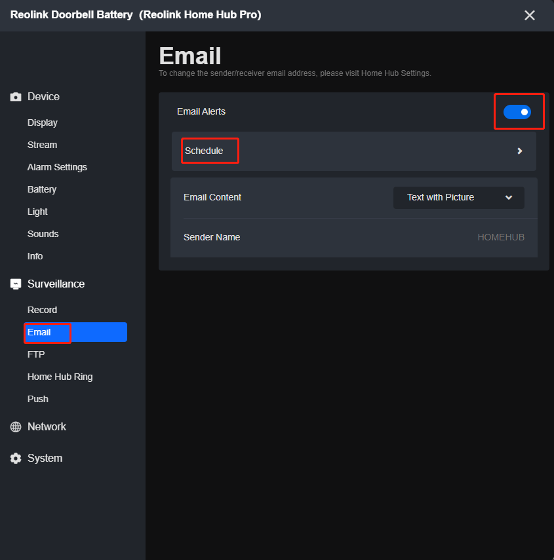The image size is (554, 560).
Task: Expand the Device section label
Action: click(44, 97)
